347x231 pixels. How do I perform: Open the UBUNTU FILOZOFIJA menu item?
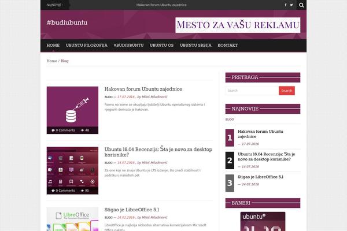click(x=87, y=45)
